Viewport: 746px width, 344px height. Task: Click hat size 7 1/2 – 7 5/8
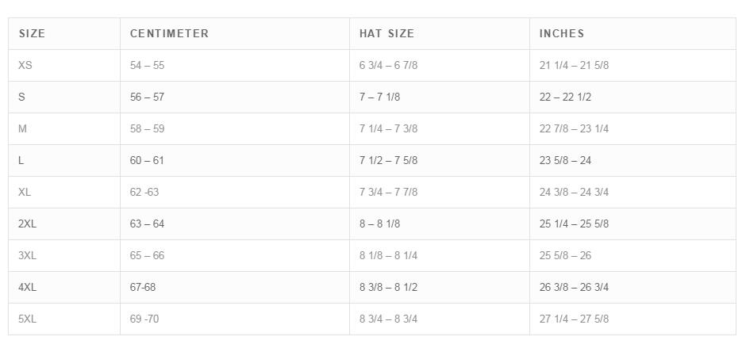388,160
